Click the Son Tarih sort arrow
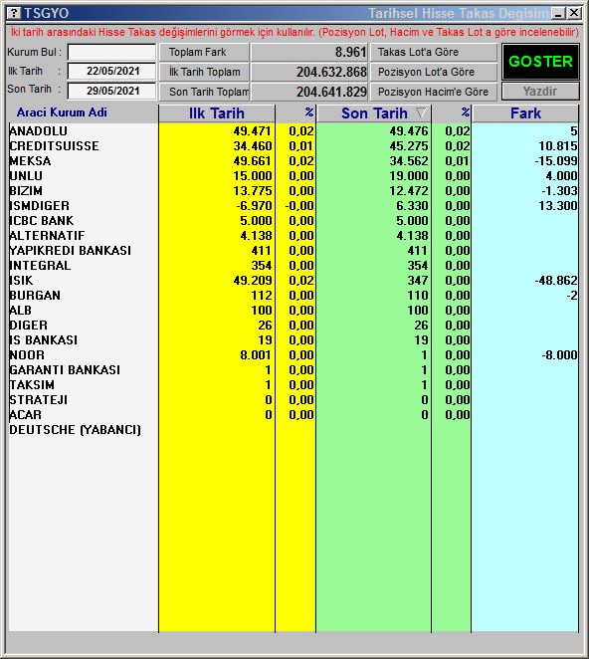 (x=421, y=112)
